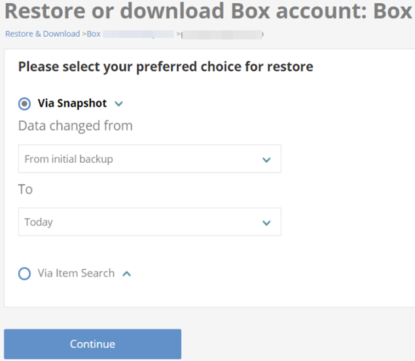Click the Via Snapshot label text
The width and height of the screenshot is (415, 361).
point(72,103)
